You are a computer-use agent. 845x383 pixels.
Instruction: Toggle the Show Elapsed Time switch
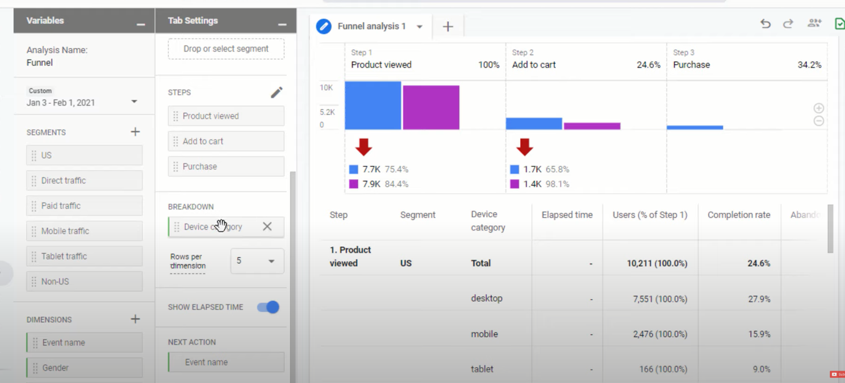click(268, 307)
